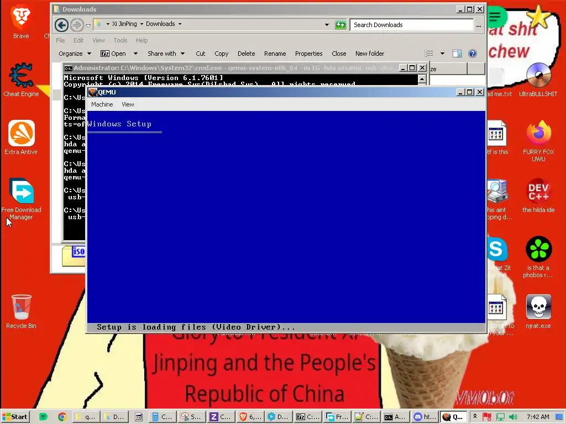Open the View menu in Downloads
Screen dimensions: 566x424
coord(98,40)
